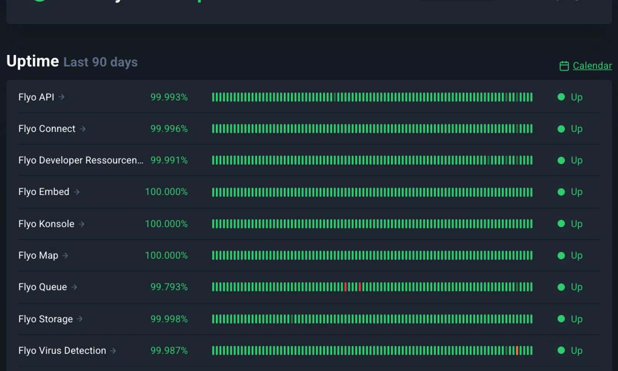Image resolution: width=618 pixels, height=371 pixels.
Task: Open the Calendar link
Action: [592, 66]
